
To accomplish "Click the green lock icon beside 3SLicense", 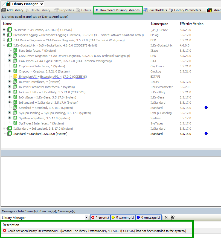I will pyautogui.click(x=10, y=30).
